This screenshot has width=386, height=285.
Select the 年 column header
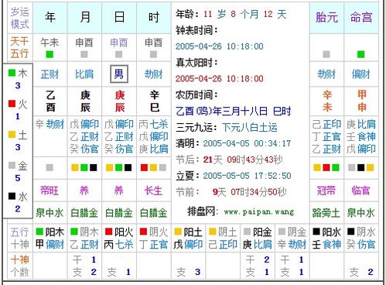(x=50, y=18)
